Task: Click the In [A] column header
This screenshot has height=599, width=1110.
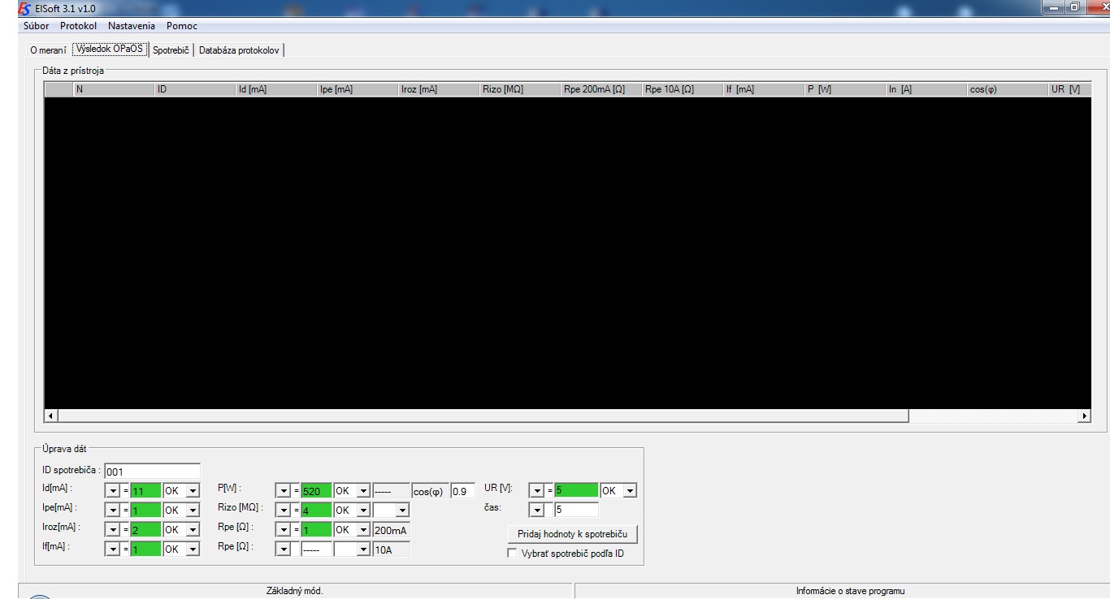Action: (926, 89)
